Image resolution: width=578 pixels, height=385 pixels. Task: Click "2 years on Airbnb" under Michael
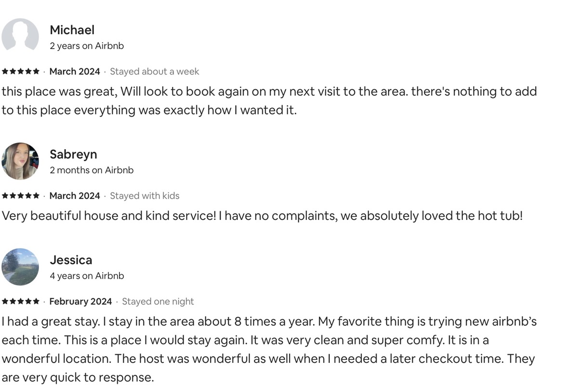(x=87, y=46)
